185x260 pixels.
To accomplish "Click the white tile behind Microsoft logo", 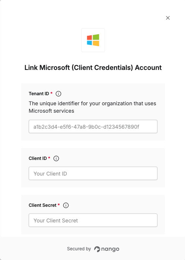I will [93, 40].
